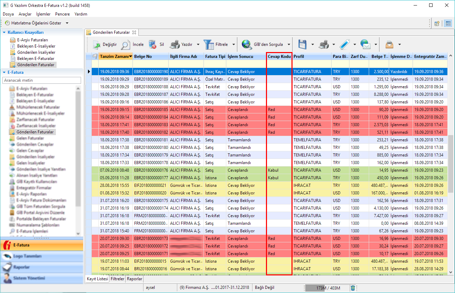Image resolution: width=455 pixels, height=293 pixels.
Task: Click the Değiştir toolbar icon
Action: pos(96,44)
